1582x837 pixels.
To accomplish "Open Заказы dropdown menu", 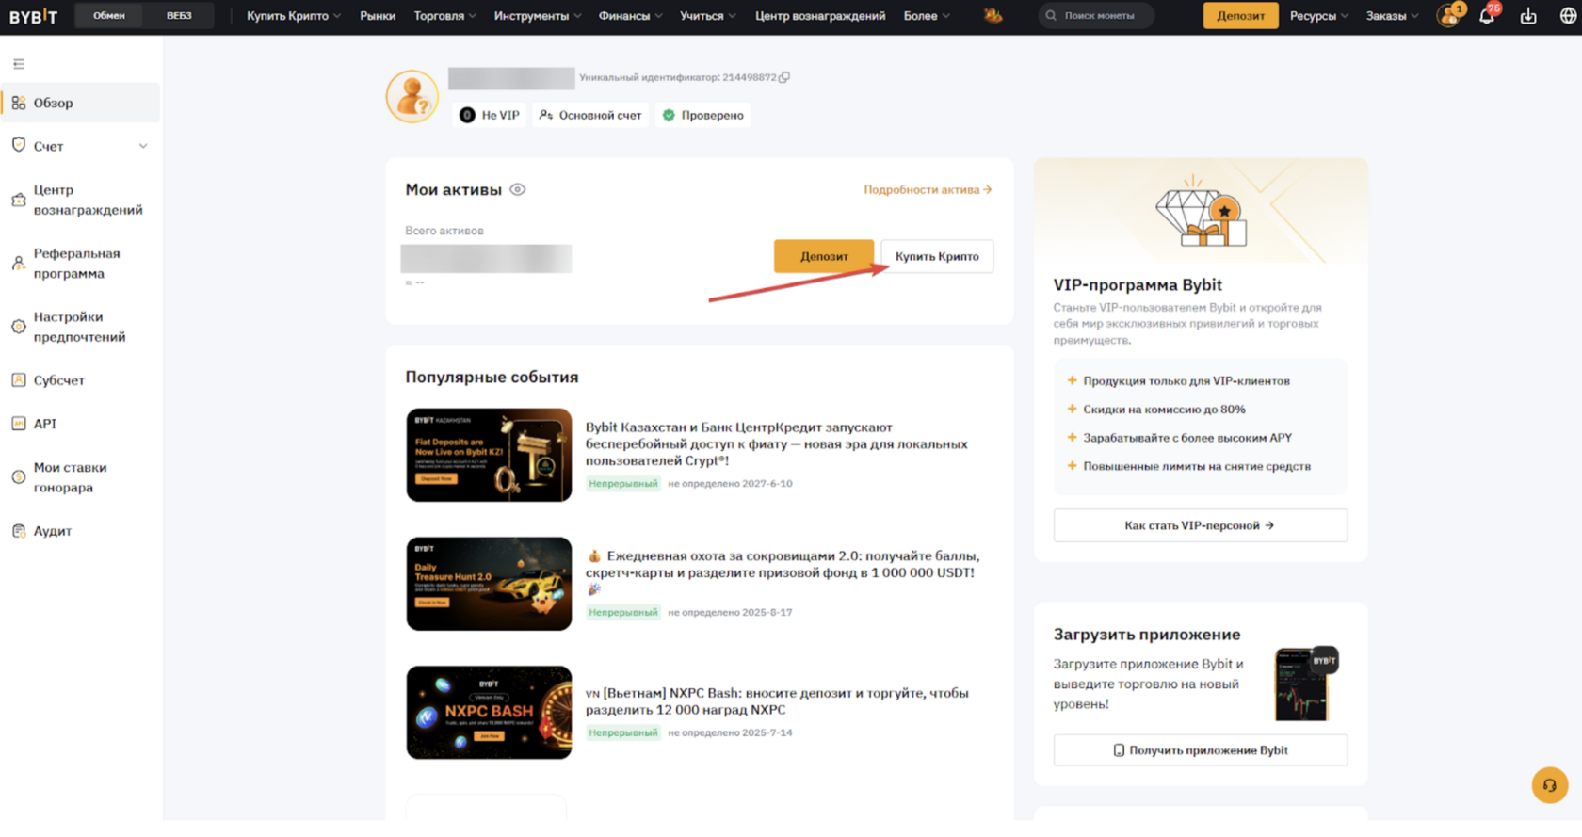I will click(x=1392, y=16).
